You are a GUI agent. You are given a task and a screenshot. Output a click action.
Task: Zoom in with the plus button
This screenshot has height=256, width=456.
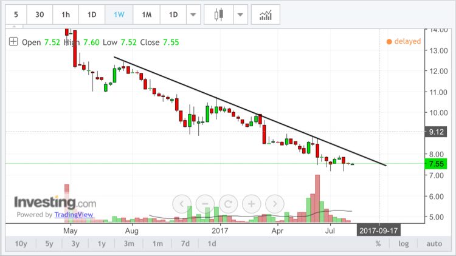(x=252, y=204)
